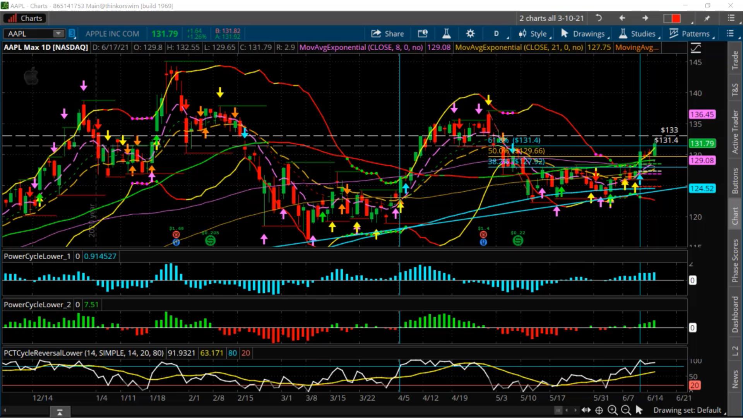
Task: Click the 129.08 magenta price bubble
Action: (x=702, y=160)
